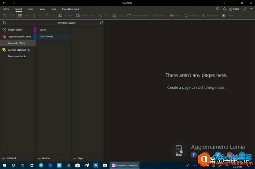Go back using the title bar back arrow
This screenshot has width=255, height=169.
[x=5, y=3]
